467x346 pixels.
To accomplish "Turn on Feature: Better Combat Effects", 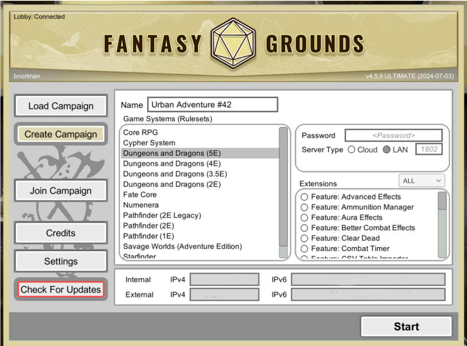I will tap(304, 228).
